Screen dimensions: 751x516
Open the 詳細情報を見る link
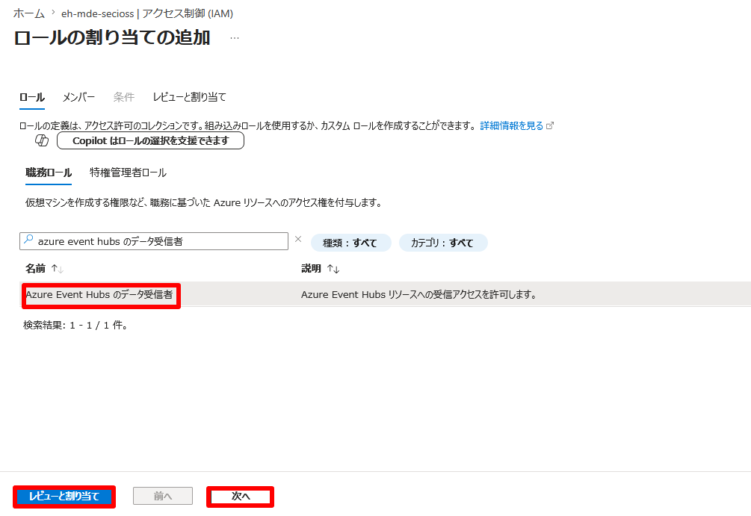(x=512, y=125)
